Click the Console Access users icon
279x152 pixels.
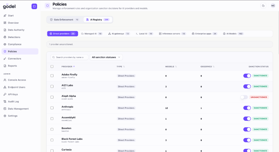(x=5, y=80)
